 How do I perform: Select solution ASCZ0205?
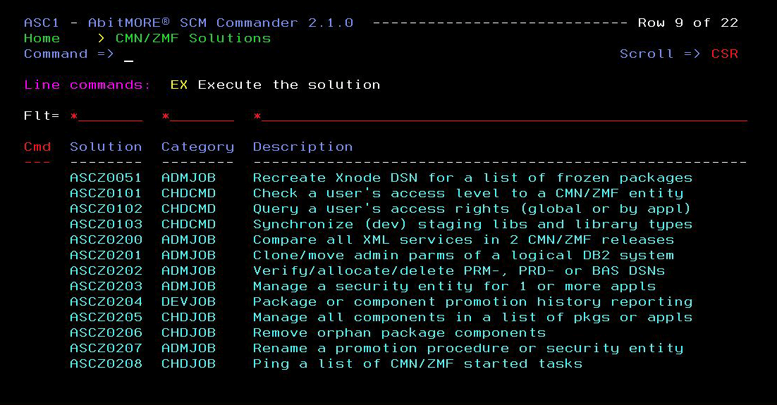click(x=106, y=318)
